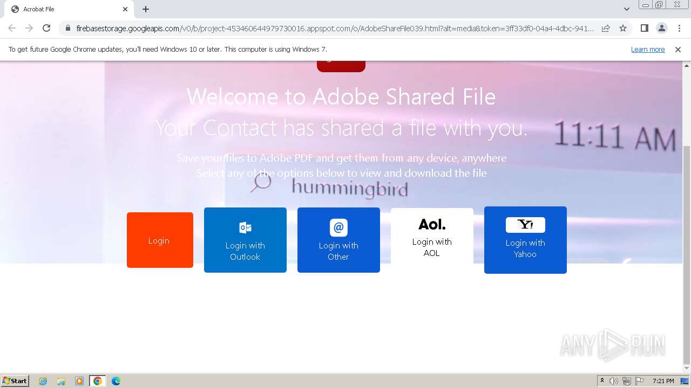
Task: Go back to previous page
Action: coord(12,28)
